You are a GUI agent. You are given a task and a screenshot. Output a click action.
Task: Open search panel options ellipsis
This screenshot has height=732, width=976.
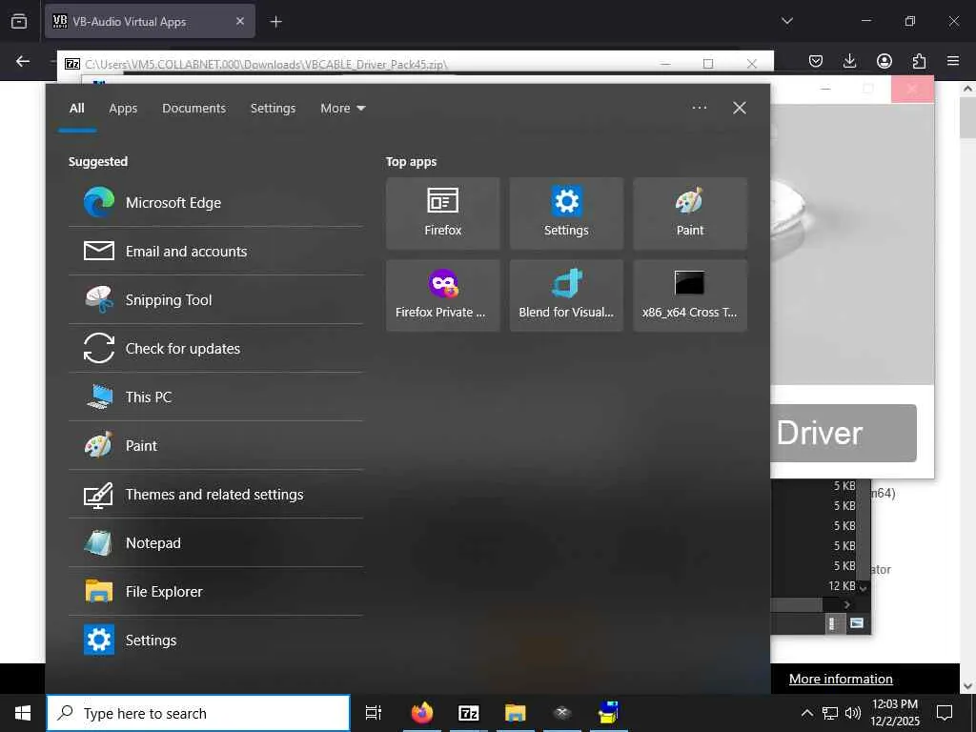click(x=700, y=108)
